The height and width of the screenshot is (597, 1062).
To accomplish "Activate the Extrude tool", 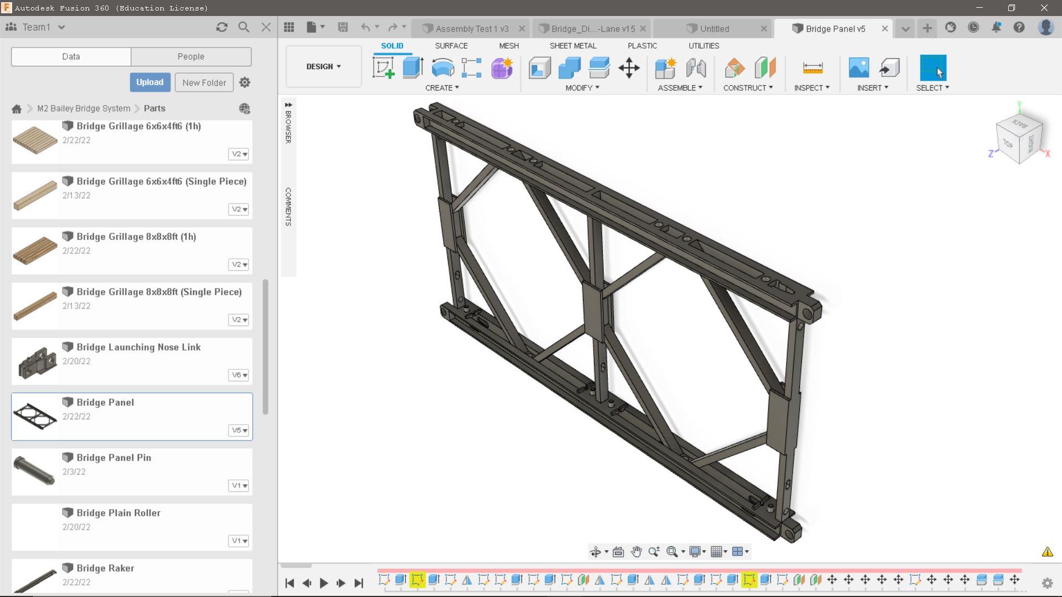I will [x=413, y=67].
